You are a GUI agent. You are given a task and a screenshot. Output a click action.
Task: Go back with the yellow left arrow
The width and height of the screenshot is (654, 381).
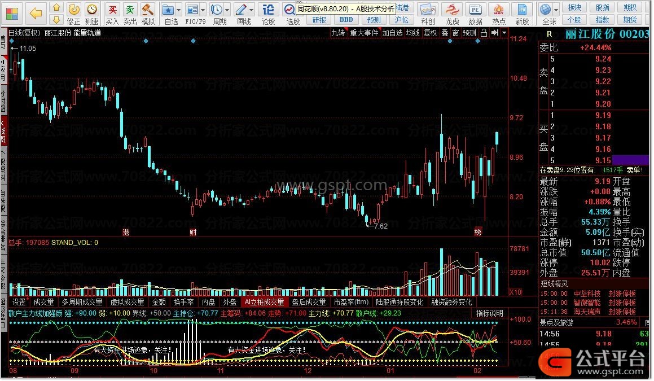click(36, 14)
